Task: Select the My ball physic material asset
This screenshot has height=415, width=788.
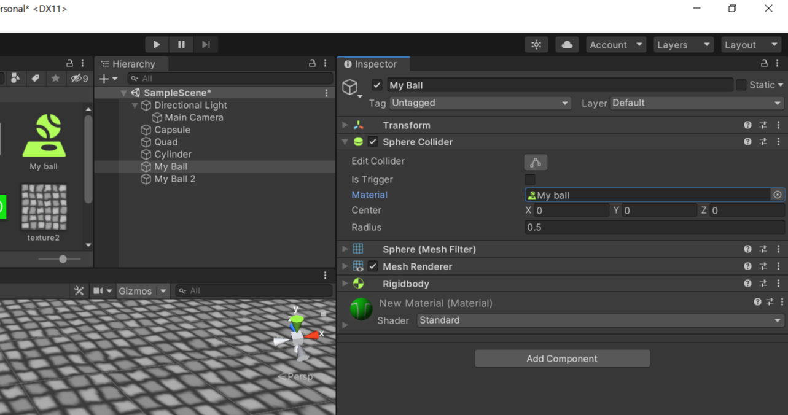Action: [x=44, y=142]
